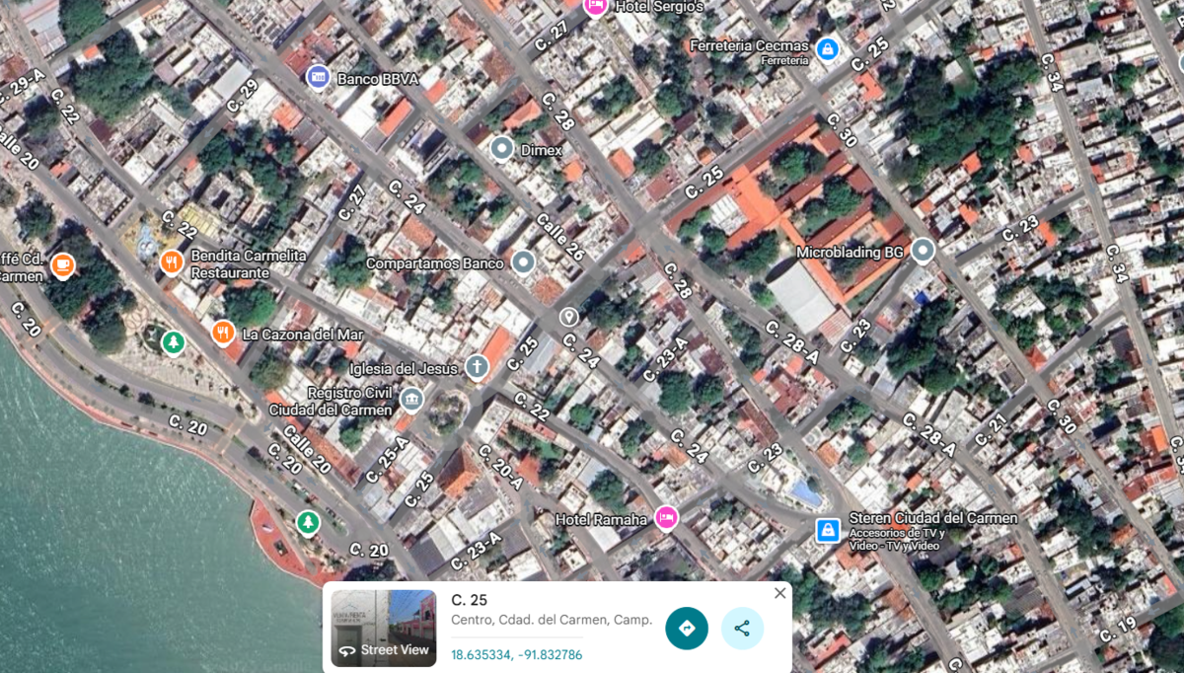Click the pink Hotel Sergio's marker

pos(595,6)
